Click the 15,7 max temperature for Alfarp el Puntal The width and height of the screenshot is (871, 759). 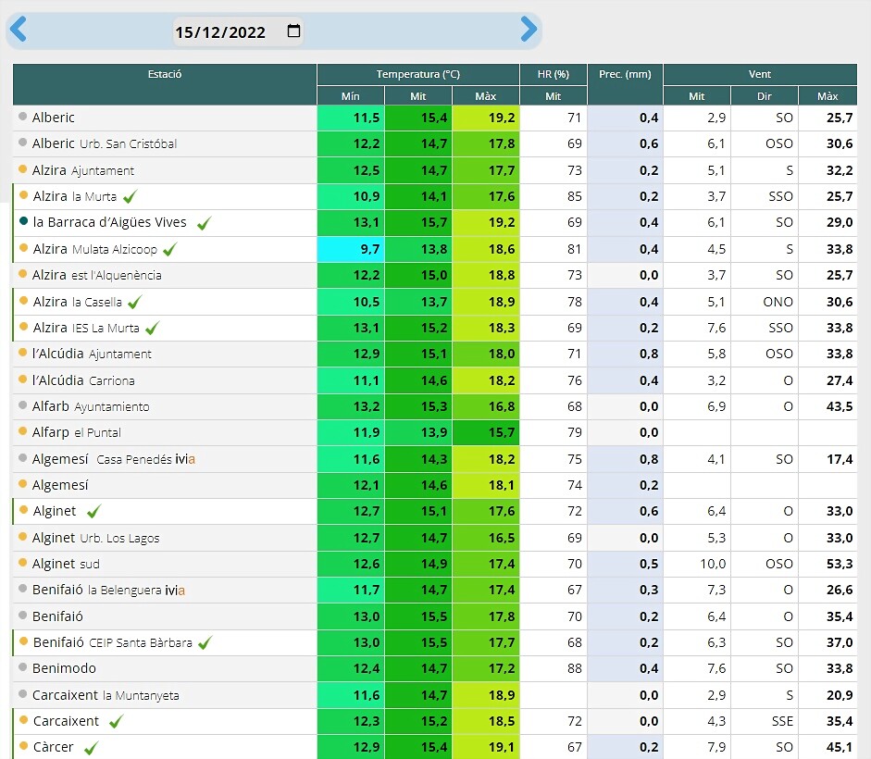point(486,432)
